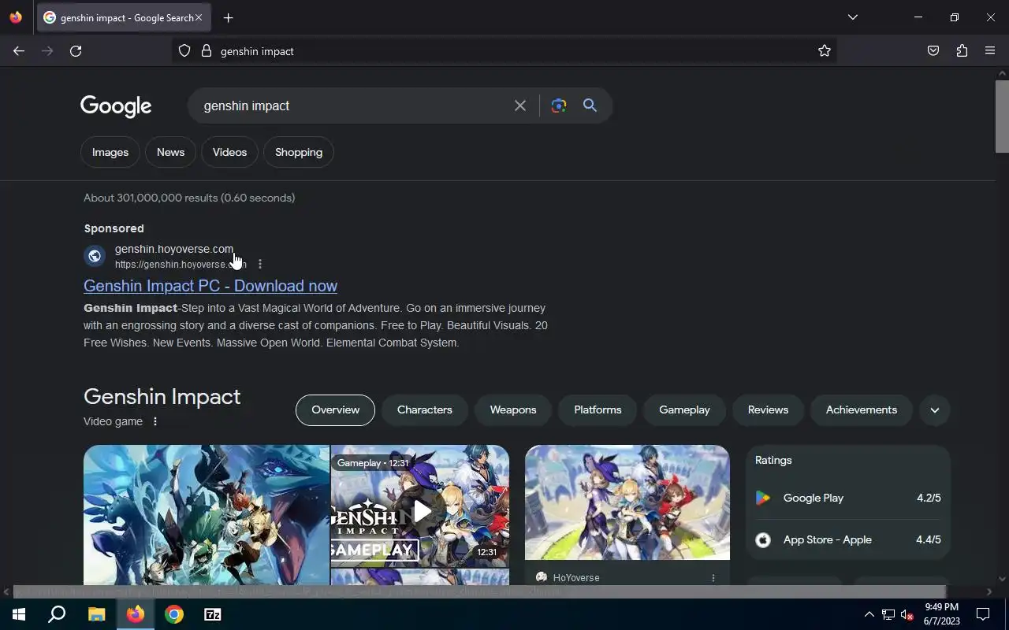The height and width of the screenshot is (630, 1009).
Task: Click the HoYoverse source label
Action: click(x=576, y=578)
